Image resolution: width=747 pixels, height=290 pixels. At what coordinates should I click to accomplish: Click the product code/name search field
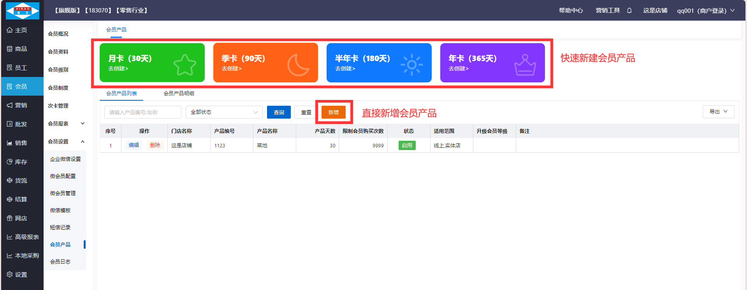(142, 112)
